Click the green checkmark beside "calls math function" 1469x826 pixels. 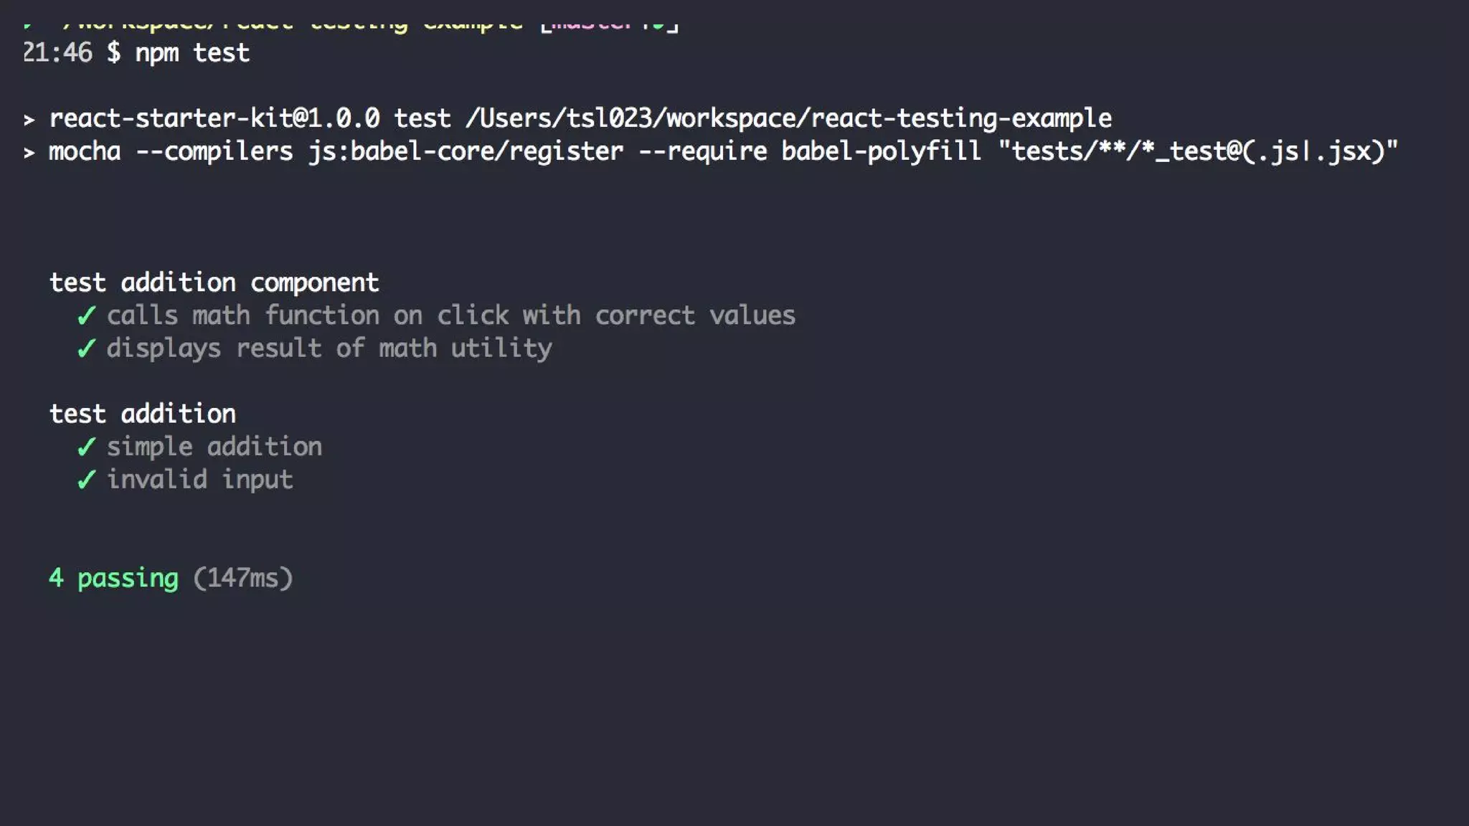click(86, 315)
